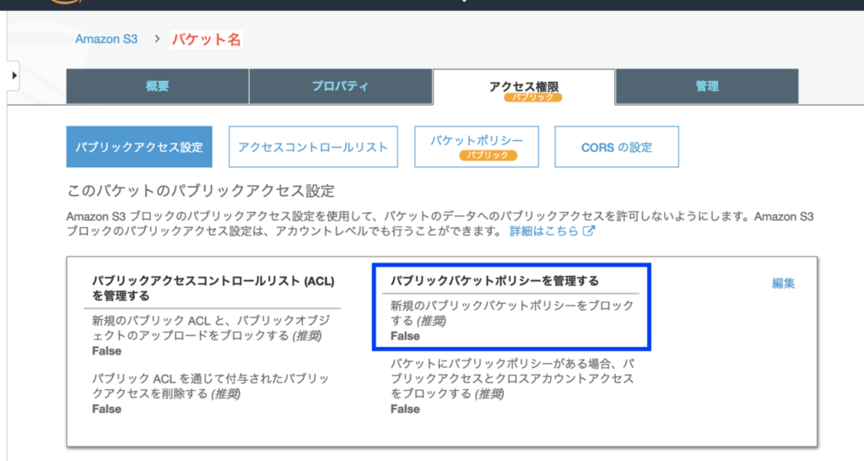Viewport: 864px width, 461px height.
Task: Expand the left sidebar arrow
Action: [x=13, y=75]
